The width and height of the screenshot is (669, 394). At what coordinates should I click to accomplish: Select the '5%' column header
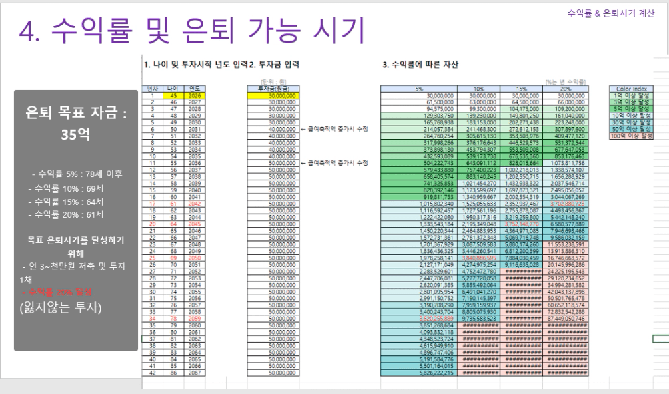(x=419, y=89)
